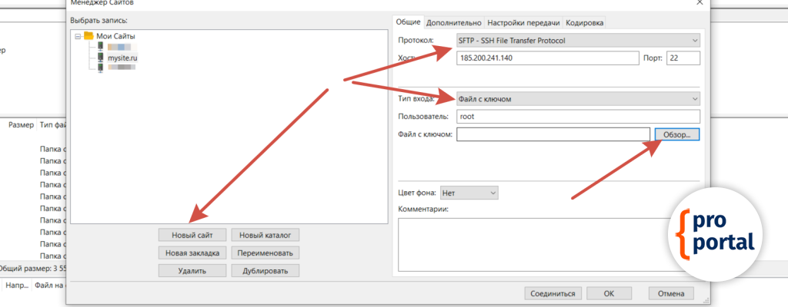Focus the Хост address field
788x307 pixels.
click(x=547, y=58)
